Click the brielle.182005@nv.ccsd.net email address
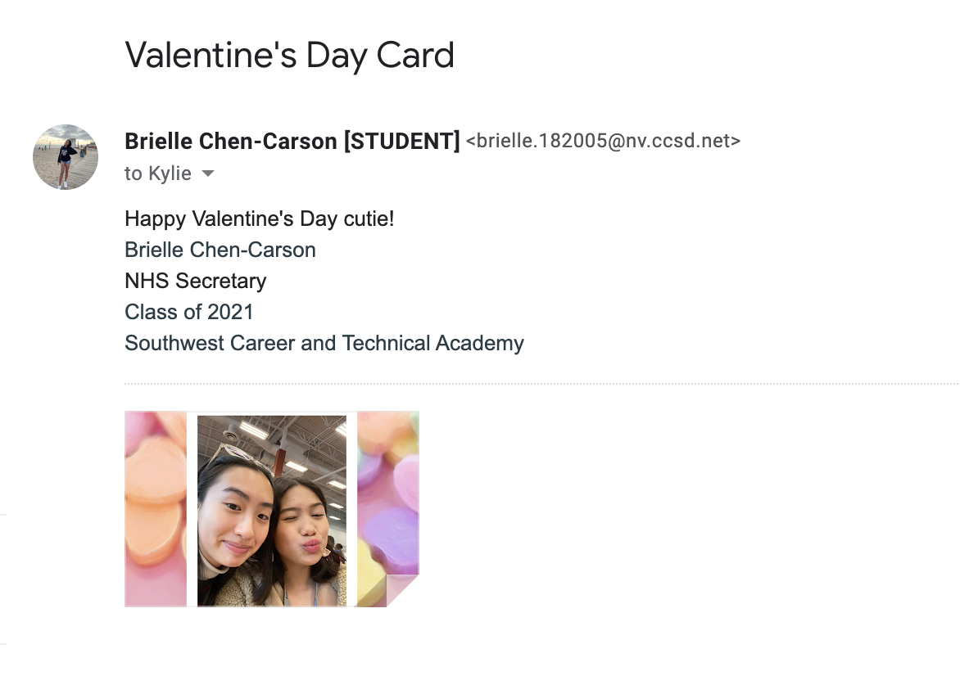The width and height of the screenshot is (960, 694). (x=603, y=141)
